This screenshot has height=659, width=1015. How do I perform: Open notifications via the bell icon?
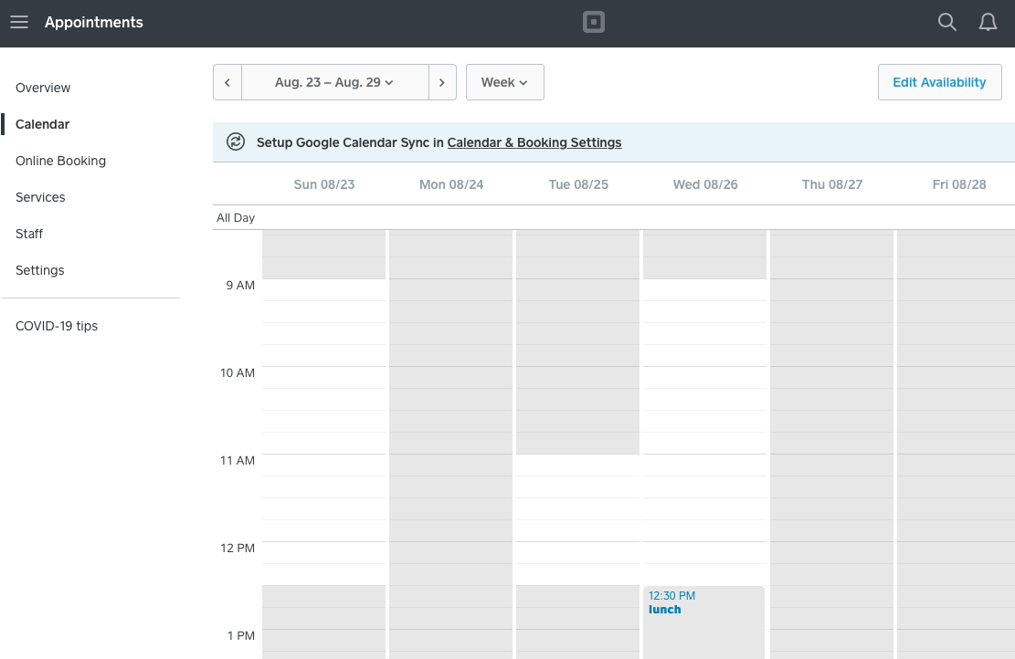(x=988, y=22)
